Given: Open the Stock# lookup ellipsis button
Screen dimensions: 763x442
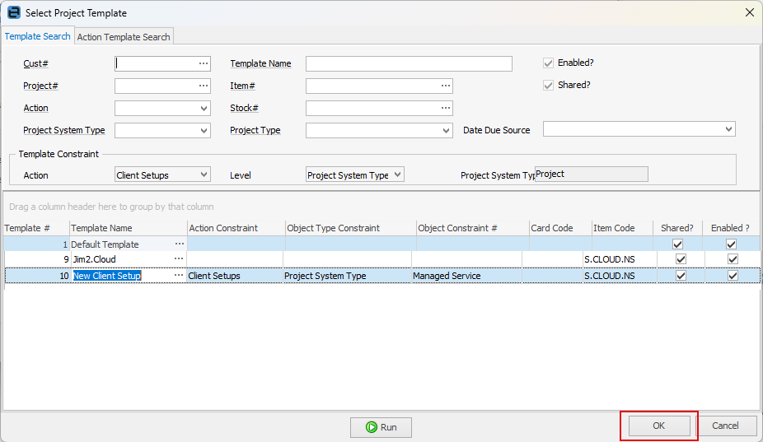Looking at the screenshot, I should pos(446,108).
